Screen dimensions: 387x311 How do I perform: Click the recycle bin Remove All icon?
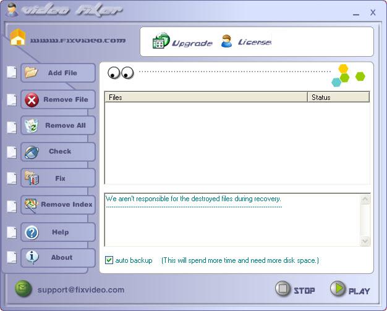coord(32,126)
